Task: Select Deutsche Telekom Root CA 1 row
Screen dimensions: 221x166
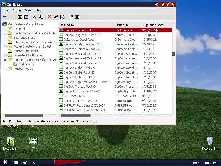Action: 115,44
